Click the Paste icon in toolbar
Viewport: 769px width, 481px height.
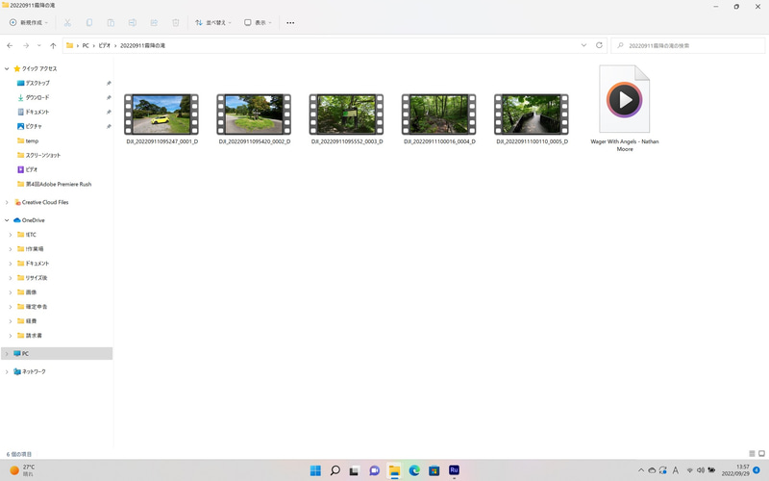(x=111, y=22)
